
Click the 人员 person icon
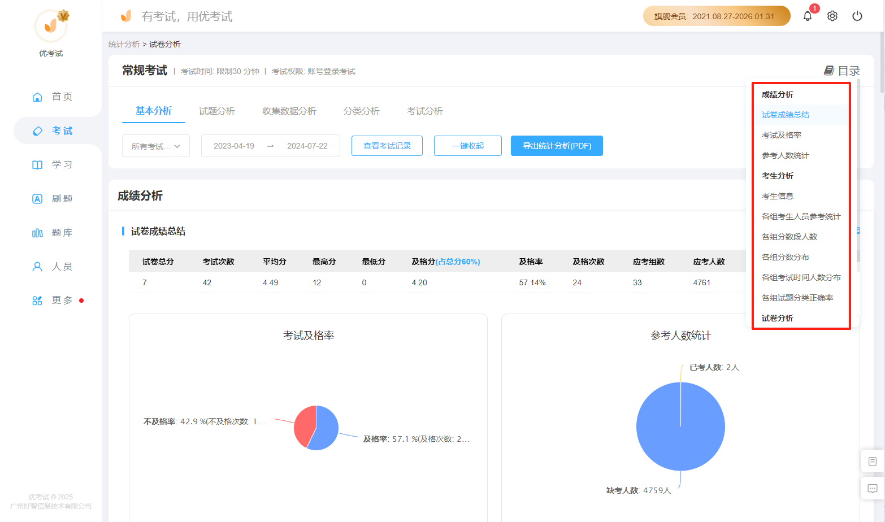pyautogui.click(x=37, y=266)
